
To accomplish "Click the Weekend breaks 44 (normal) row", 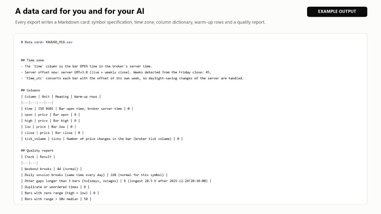I will tap(51, 169).
